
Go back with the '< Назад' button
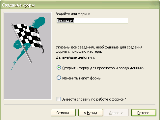tap(91, 113)
